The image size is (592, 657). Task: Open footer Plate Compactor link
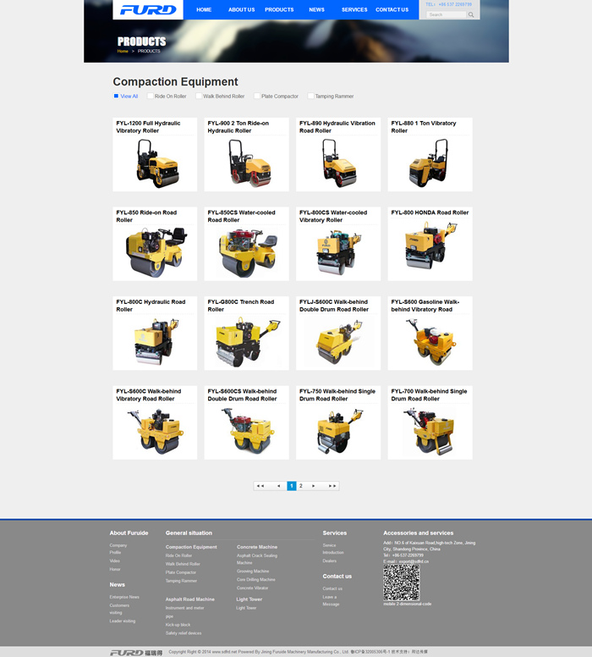pyautogui.click(x=180, y=572)
